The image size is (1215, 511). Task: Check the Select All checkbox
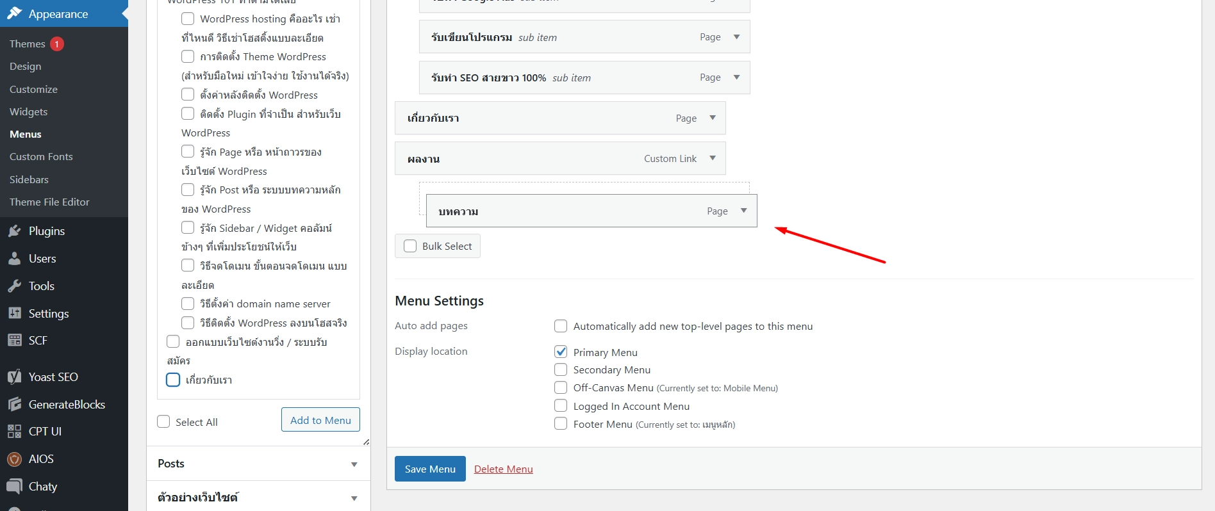(x=163, y=421)
